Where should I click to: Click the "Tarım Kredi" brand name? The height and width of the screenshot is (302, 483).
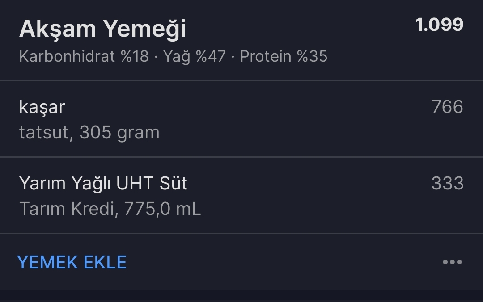[x=67, y=209]
